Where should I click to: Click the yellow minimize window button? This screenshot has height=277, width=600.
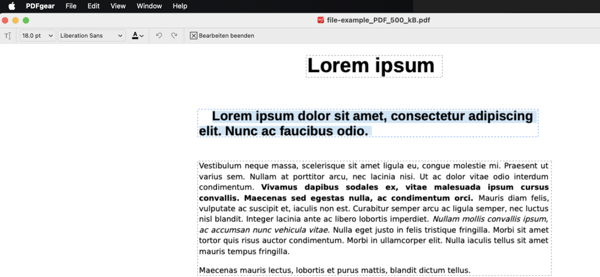coord(15,20)
